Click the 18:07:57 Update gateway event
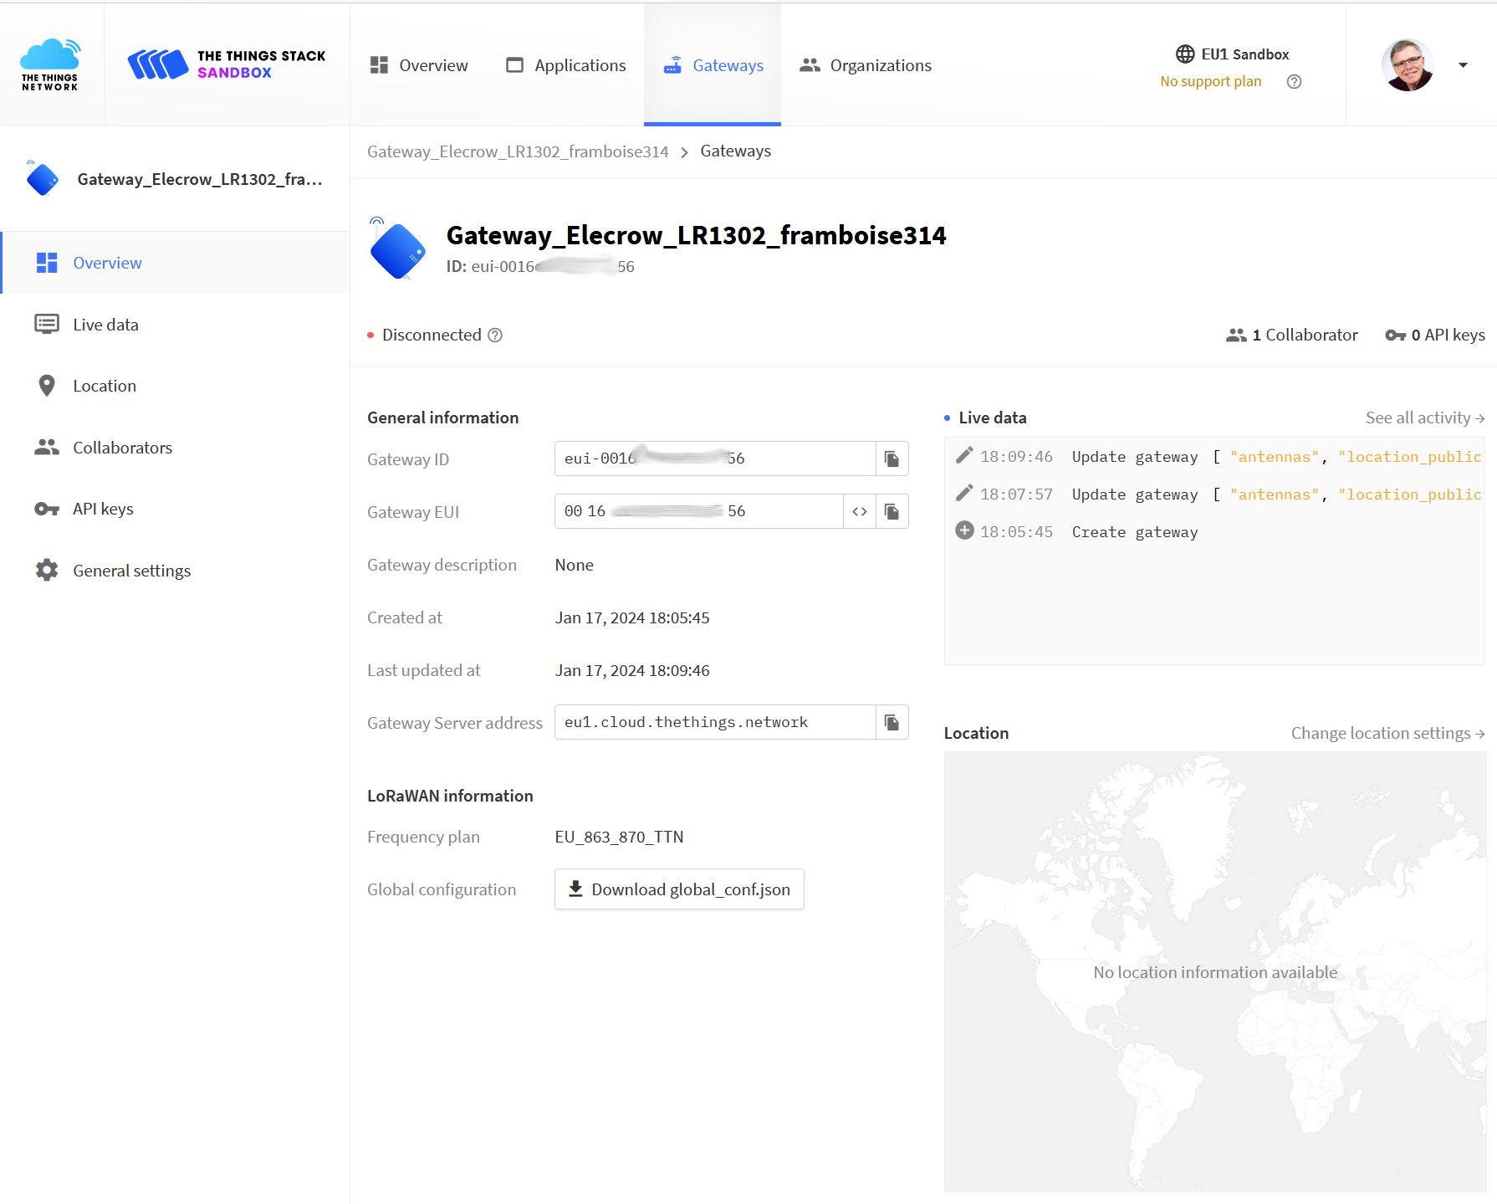This screenshot has height=1204, width=1497. point(1217,494)
